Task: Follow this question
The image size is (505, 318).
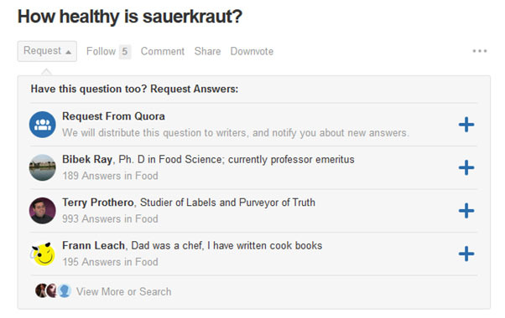Action: coord(101,51)
